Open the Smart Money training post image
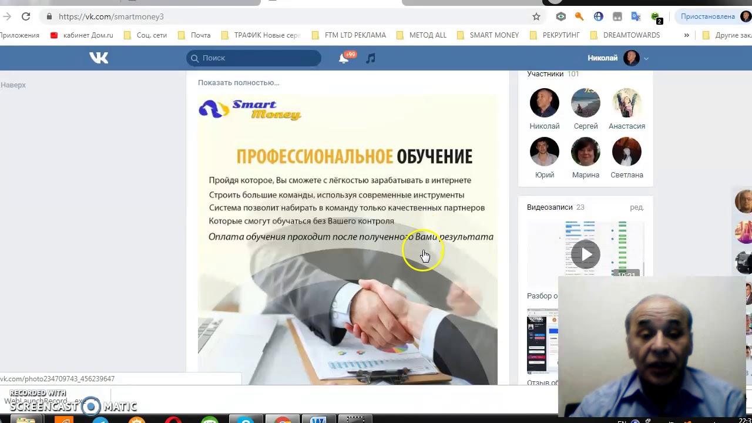 click(348, 240)
